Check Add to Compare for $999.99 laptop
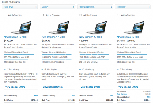This screenshot has width=153, height=104. point(118,15)
